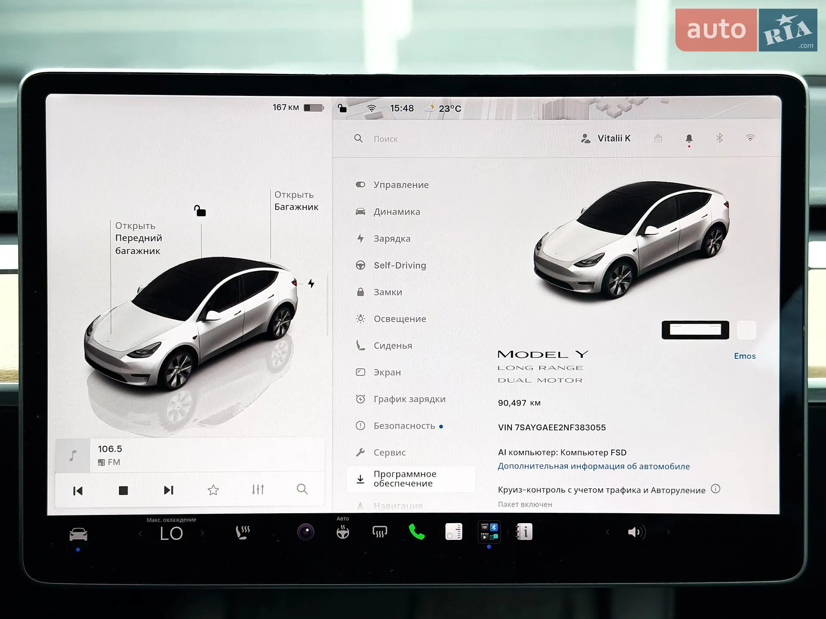The width and height of the screenshot is (826, 619).
Task: Search media with magnifier icon
Action: click(x=302, y=489)
